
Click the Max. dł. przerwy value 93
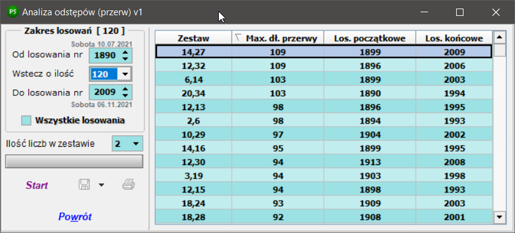pyautogui.click(x=278, y=203)
